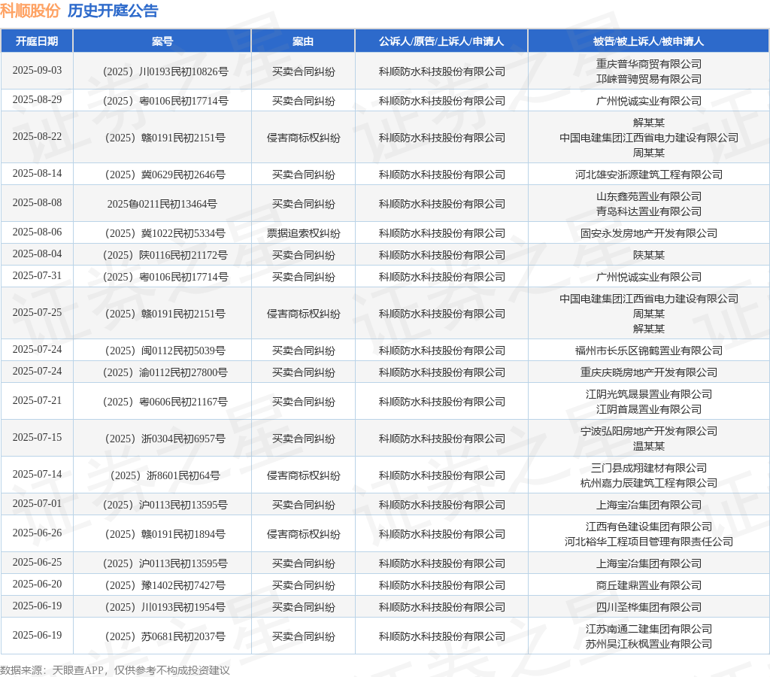The width and height of the screenshot is (770, 677).
Task: Click case number 川0193民初1954号
Action: coord(165,608)
